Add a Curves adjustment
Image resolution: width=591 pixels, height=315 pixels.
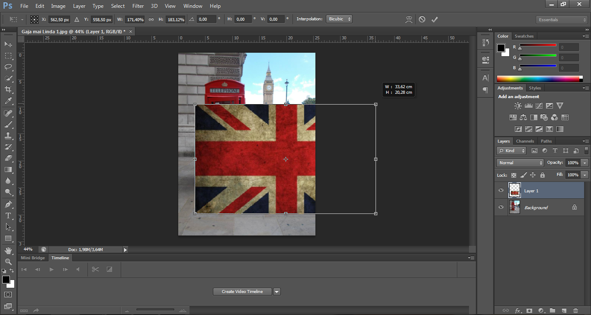tap(539, 105)
